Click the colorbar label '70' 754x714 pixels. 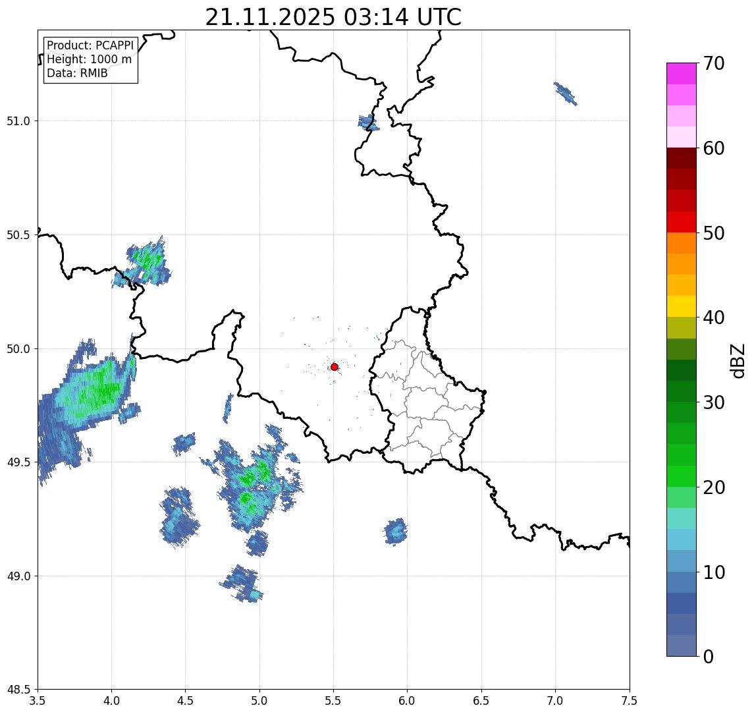click(x=714, y=63)
